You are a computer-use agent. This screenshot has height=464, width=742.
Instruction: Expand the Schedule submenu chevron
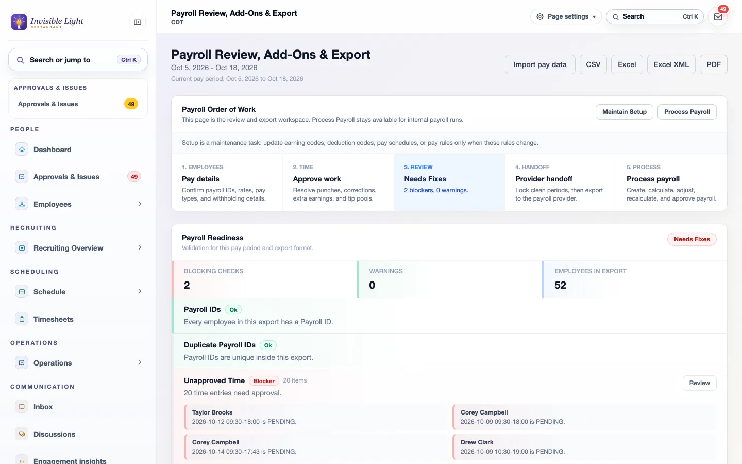(140, 292)
